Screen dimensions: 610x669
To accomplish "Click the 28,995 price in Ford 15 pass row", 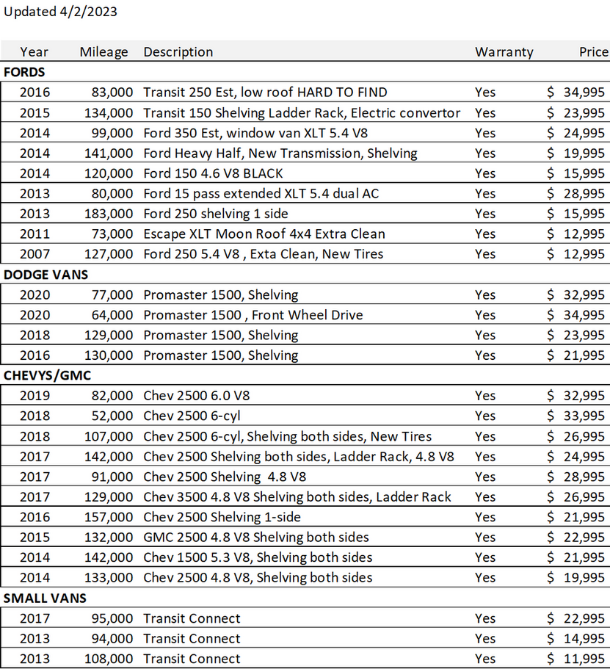I will [584, 194].
